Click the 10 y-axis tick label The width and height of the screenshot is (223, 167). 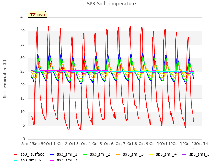(x=22, y=112)
